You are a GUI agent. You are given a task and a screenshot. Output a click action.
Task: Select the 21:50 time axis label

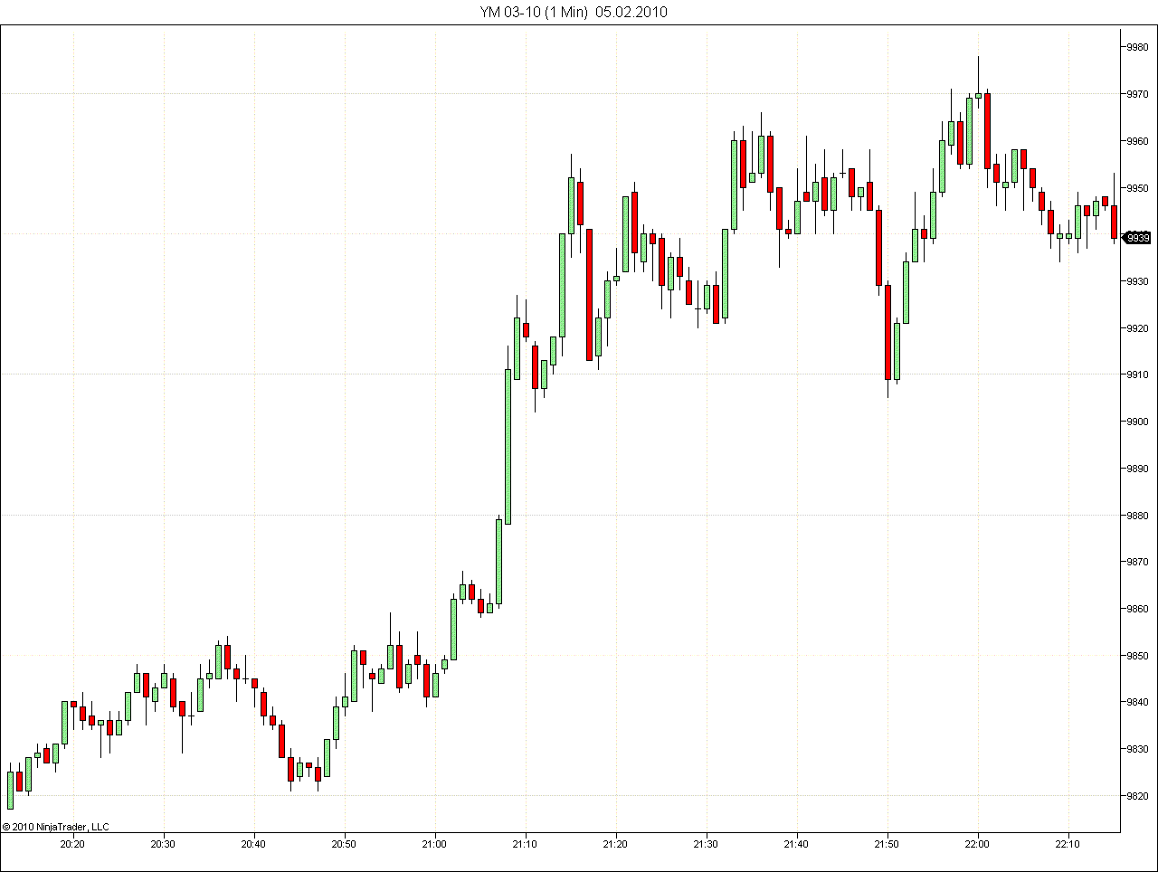[x=887, y=844]
